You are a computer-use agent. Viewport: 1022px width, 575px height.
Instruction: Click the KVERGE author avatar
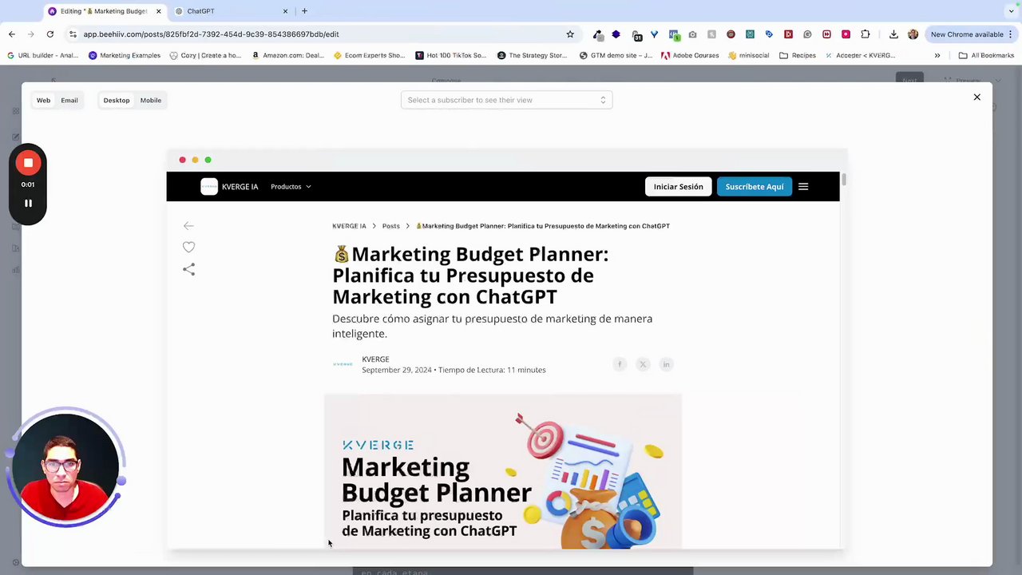coord(343,364)
